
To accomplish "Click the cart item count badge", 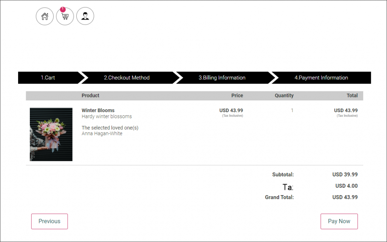I will click(x=63, y=9).
